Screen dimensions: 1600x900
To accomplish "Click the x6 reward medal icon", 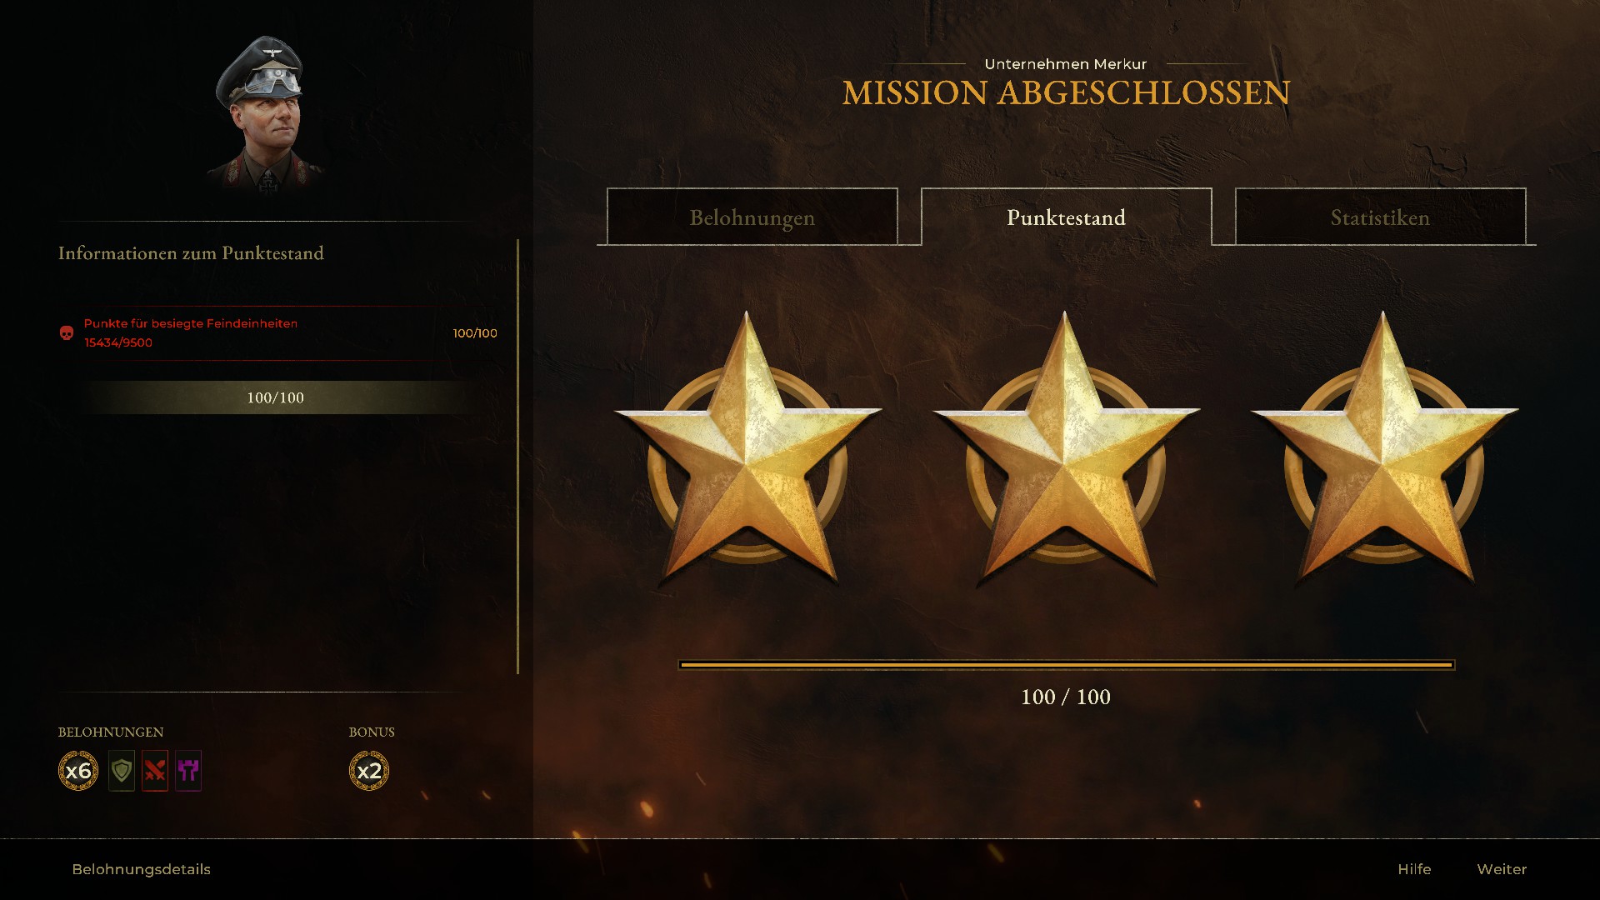I will 78,771.
